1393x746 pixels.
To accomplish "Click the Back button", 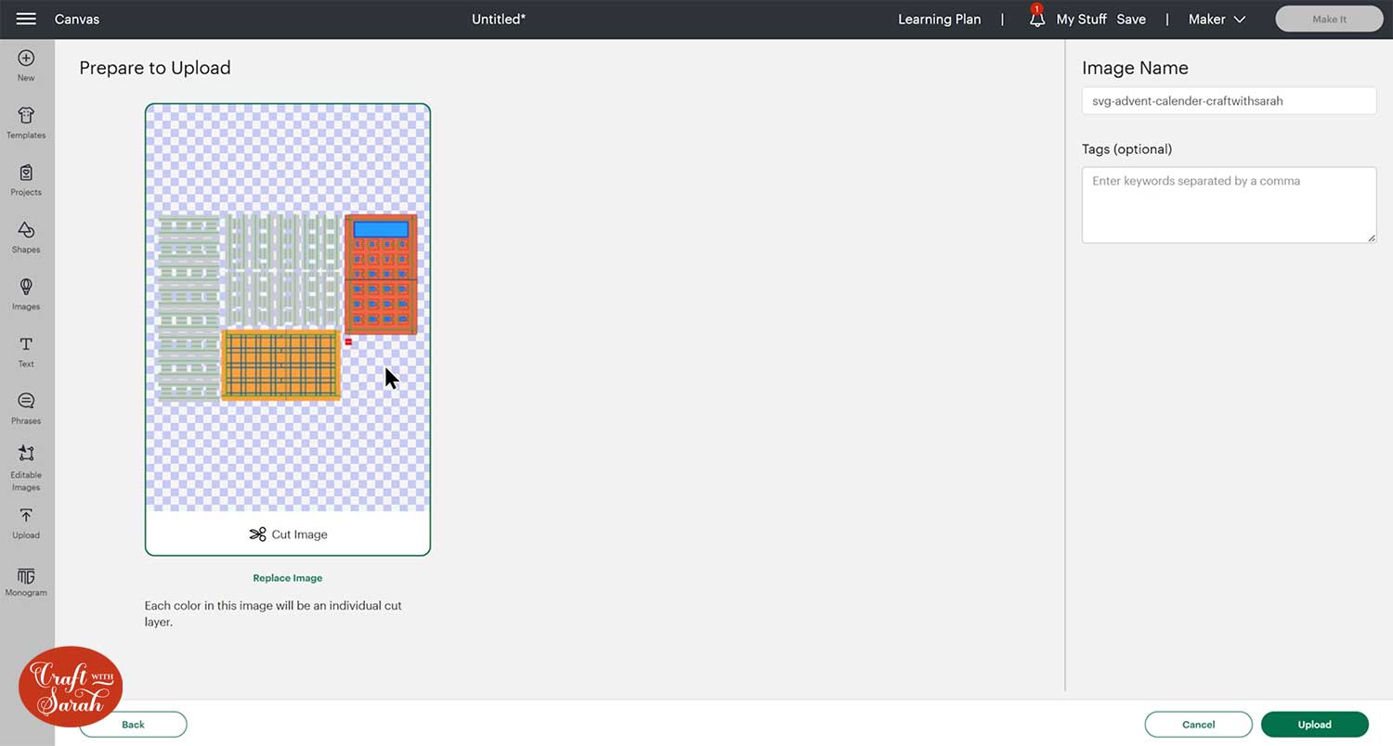I will (133, 725).
